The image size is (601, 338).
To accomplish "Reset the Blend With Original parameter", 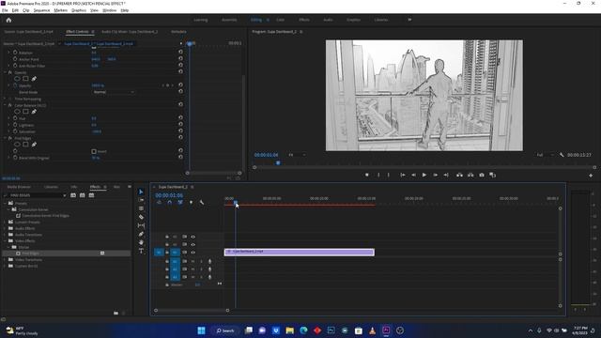I will [x=180, y=157].
